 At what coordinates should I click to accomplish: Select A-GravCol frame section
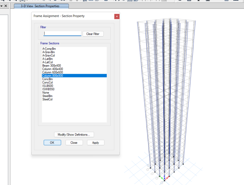click(x=74, y=56)
